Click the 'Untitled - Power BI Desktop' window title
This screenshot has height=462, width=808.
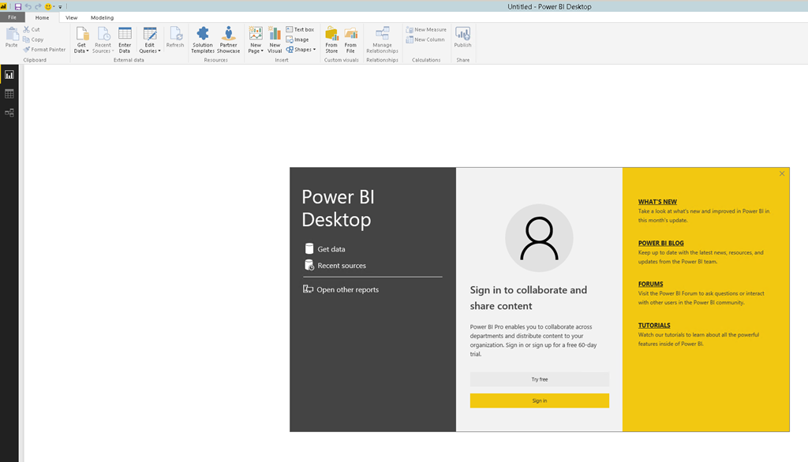point(549,6)
